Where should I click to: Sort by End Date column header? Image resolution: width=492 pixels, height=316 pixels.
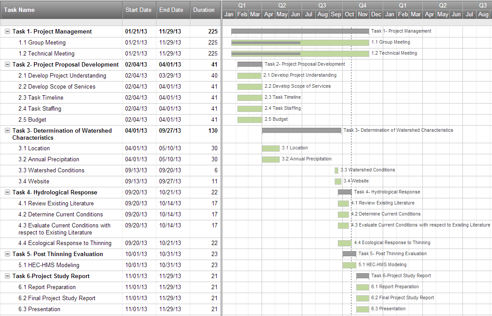coord(173,10)
